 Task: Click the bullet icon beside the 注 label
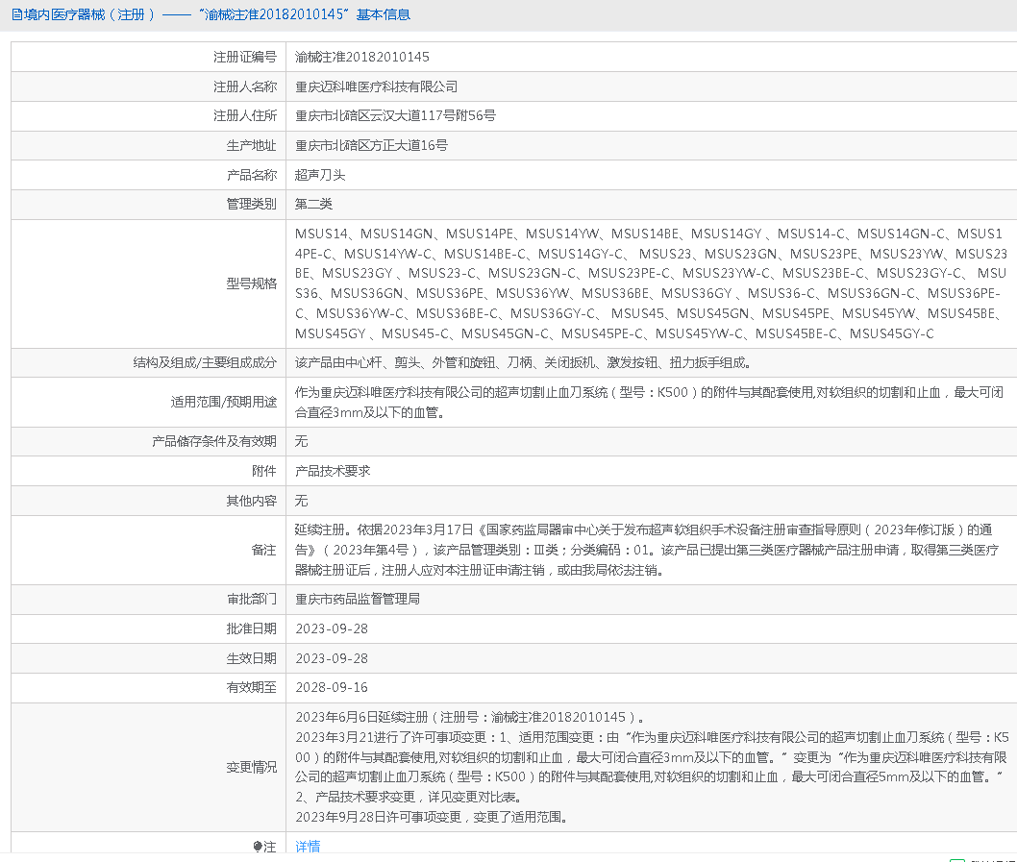pos(258,847)
